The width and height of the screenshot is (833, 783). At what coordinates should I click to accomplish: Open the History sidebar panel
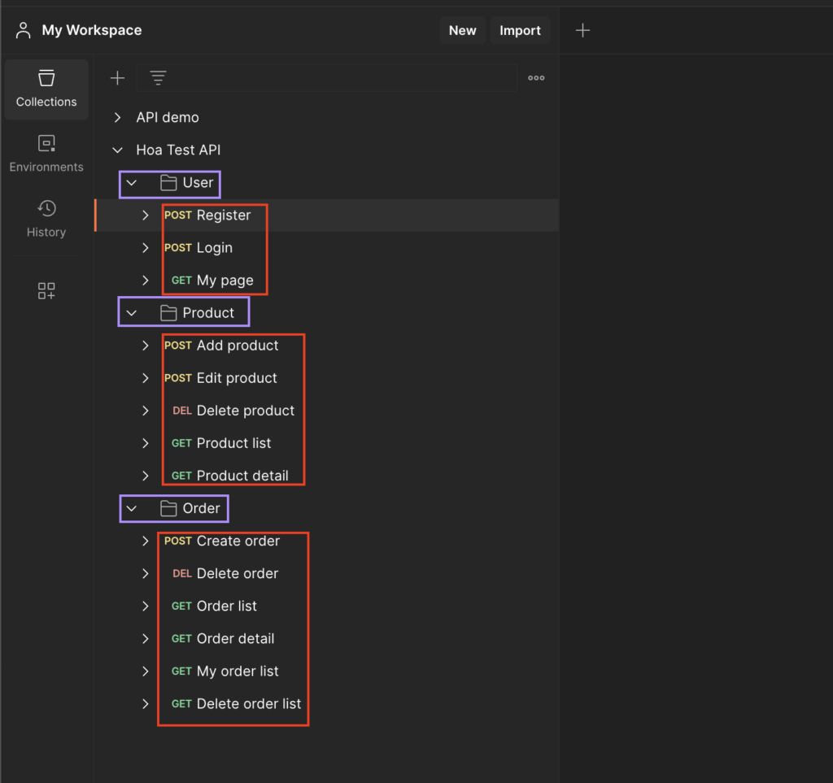46,219
